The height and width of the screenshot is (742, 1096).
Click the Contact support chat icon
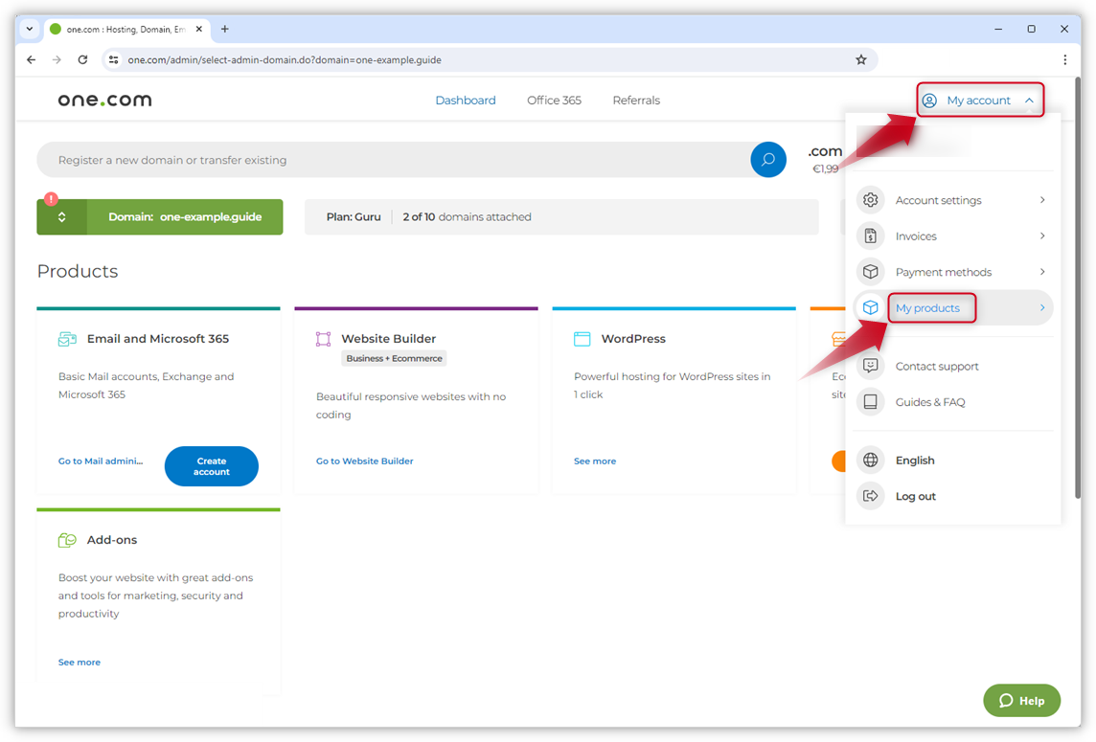[870, 366]
